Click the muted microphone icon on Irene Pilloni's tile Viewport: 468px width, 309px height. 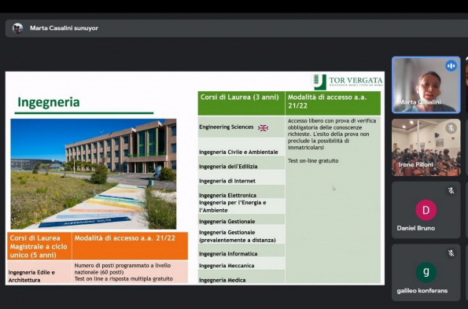[451, 128]
